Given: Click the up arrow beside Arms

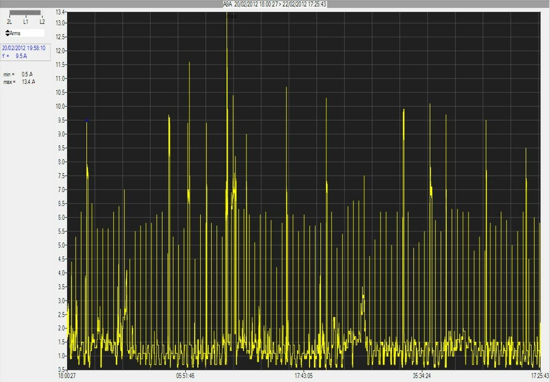Looking at the screenshot, I should 7,31.
